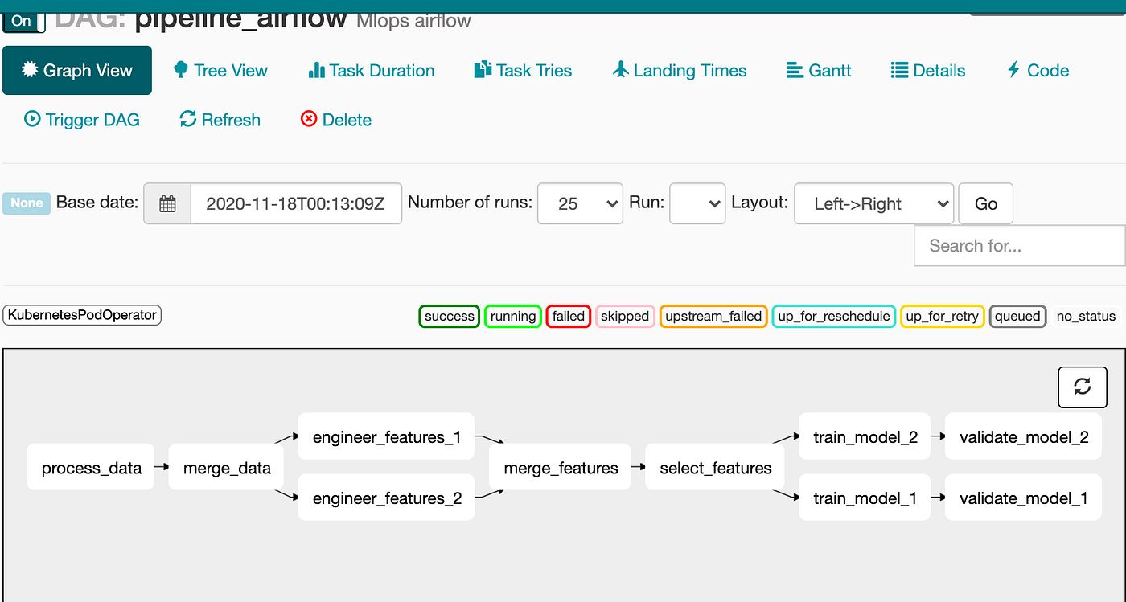The height and width of the screenshot is (602, 1126).
Task: Toggle the DAG On switch
Action: [23, 21]
